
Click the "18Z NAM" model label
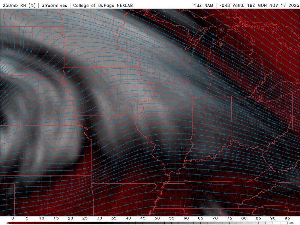(204, 5)
